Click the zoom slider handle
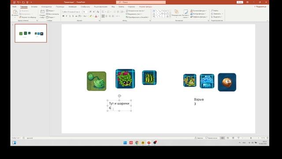 (251, 138)
